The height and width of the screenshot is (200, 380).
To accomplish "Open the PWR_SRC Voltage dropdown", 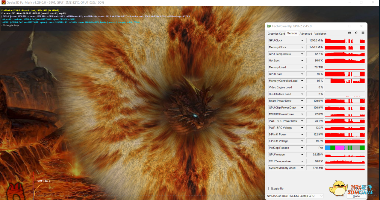I will pyautogui.click(x=302, y=128).
